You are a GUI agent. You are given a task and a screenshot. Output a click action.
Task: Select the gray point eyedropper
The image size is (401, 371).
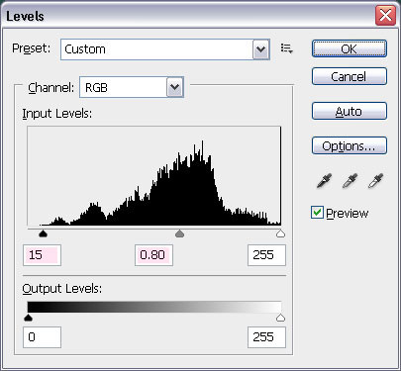click(x=350, y=181)
